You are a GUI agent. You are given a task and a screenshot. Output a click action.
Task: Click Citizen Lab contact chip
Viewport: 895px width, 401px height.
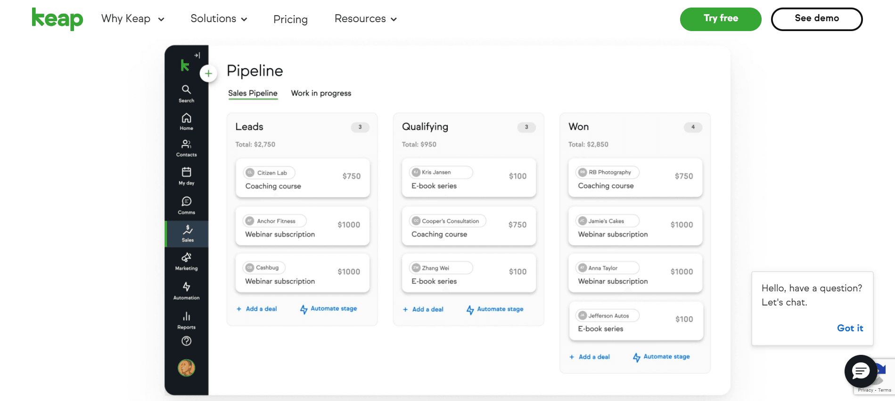click(x=269, y=173)
